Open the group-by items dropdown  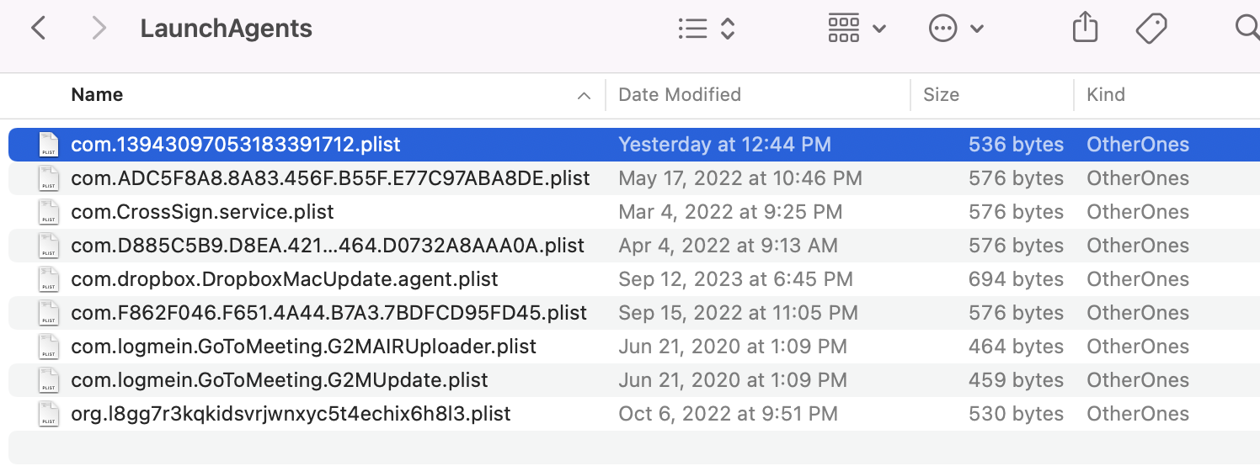point(856,29)
